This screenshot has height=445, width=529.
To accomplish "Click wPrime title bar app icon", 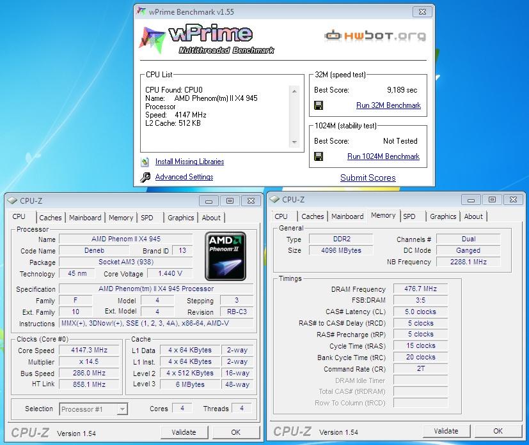I will point(141,11).
